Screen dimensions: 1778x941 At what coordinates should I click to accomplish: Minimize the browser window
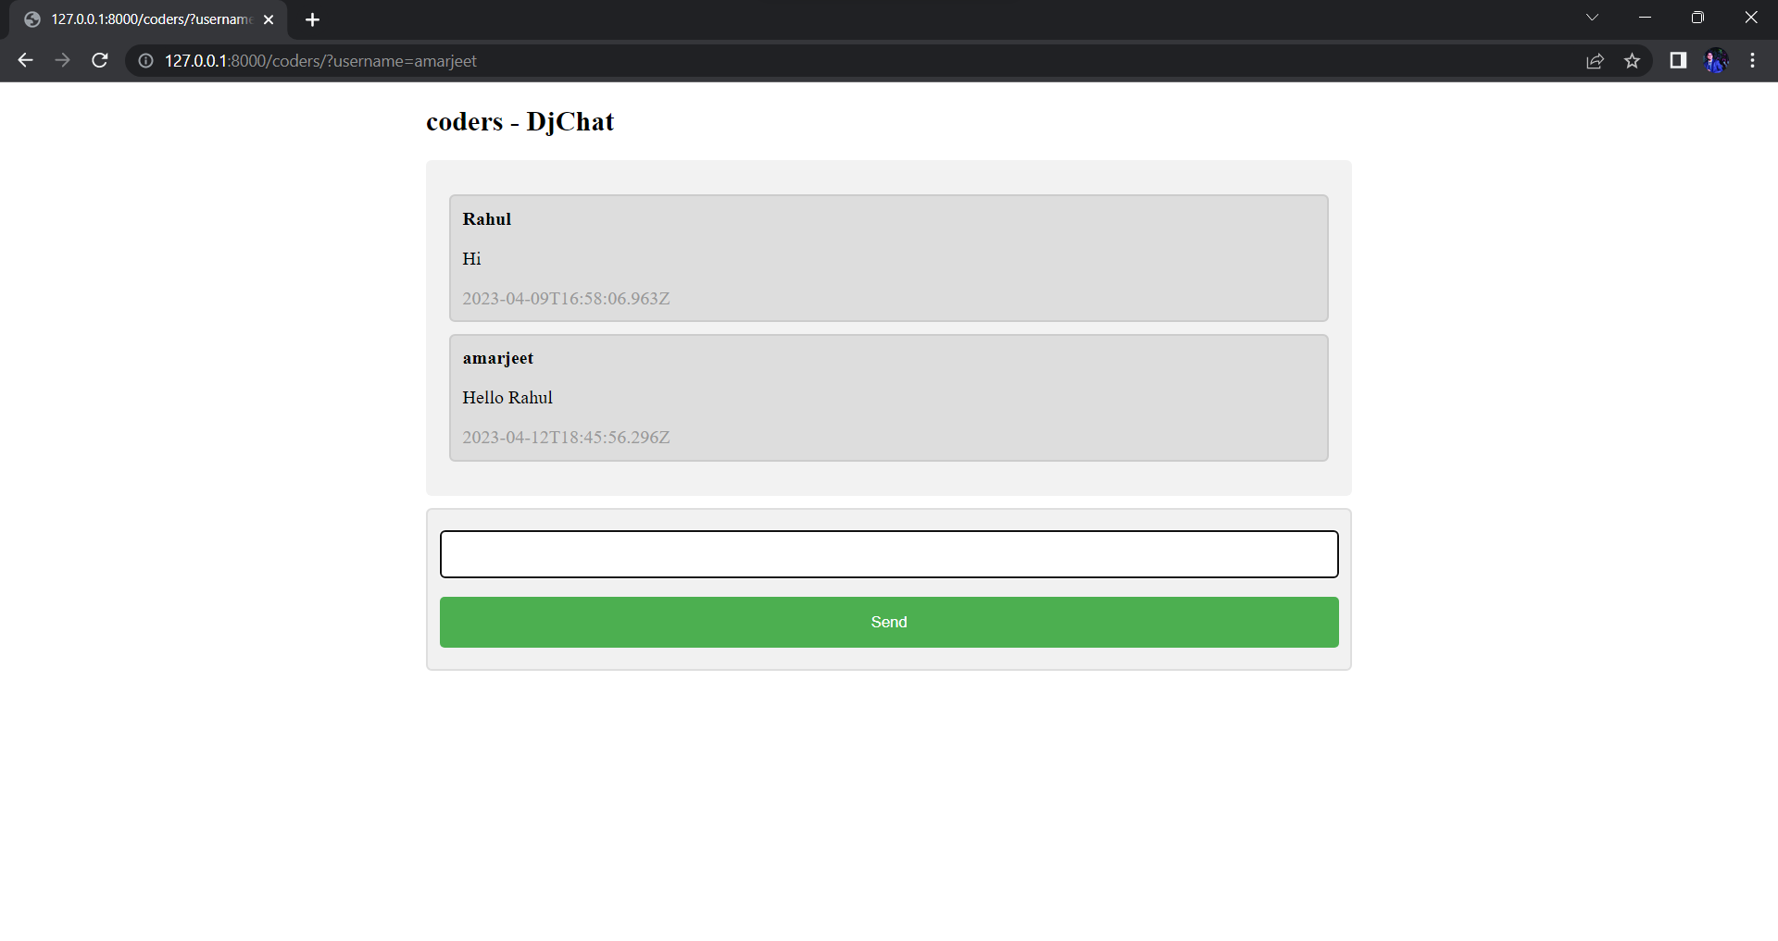click(1645, 18)
